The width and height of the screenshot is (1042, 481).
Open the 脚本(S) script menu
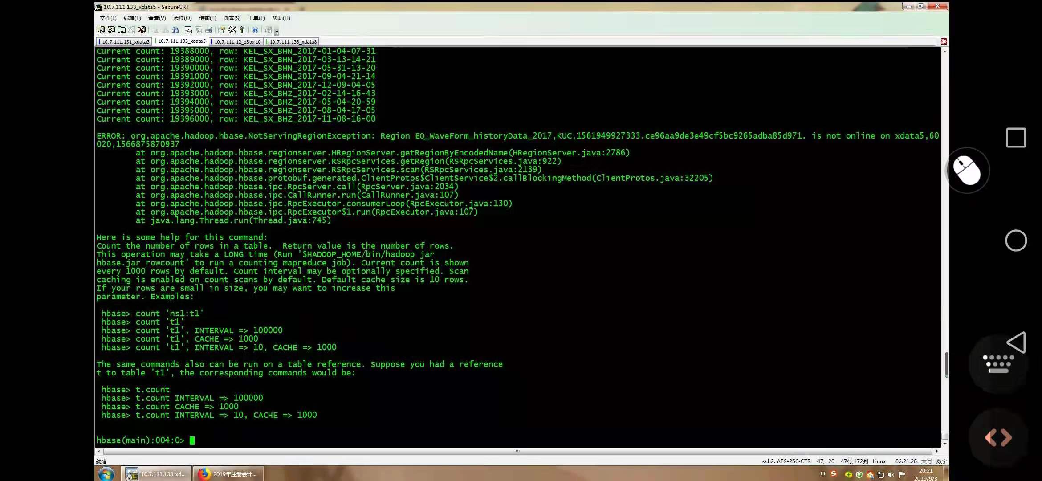232,18
